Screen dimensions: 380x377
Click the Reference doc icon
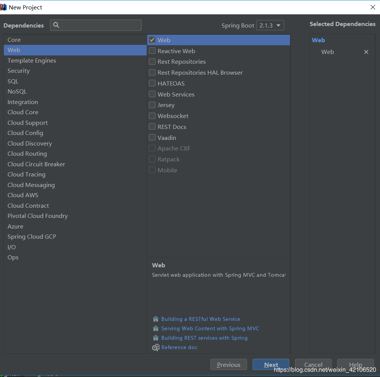[x=156, y=347]
